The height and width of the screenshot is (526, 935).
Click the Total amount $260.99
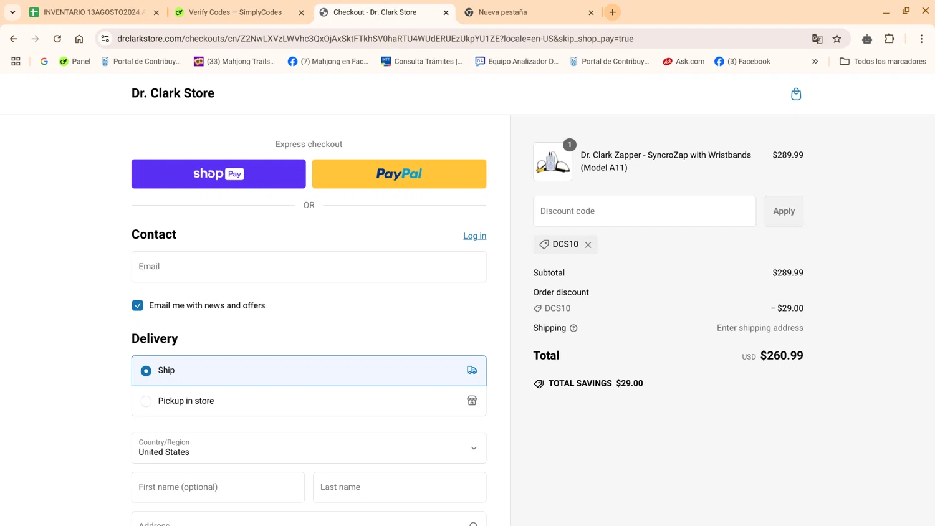[x=782, y=356]
